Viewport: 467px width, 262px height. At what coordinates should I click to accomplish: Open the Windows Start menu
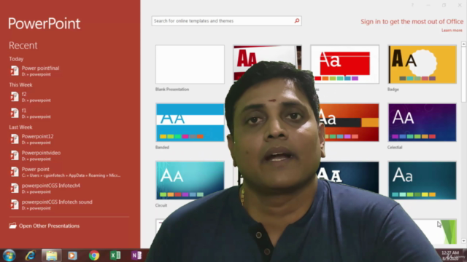[9, 255]
